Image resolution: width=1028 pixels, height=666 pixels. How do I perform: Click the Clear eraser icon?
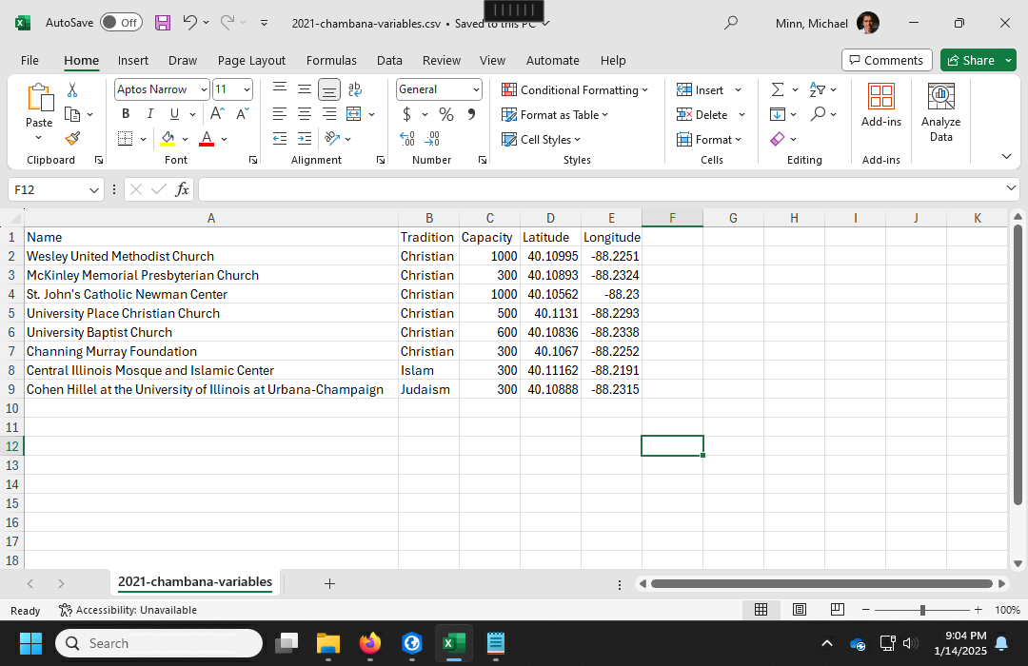click(778, 138)
